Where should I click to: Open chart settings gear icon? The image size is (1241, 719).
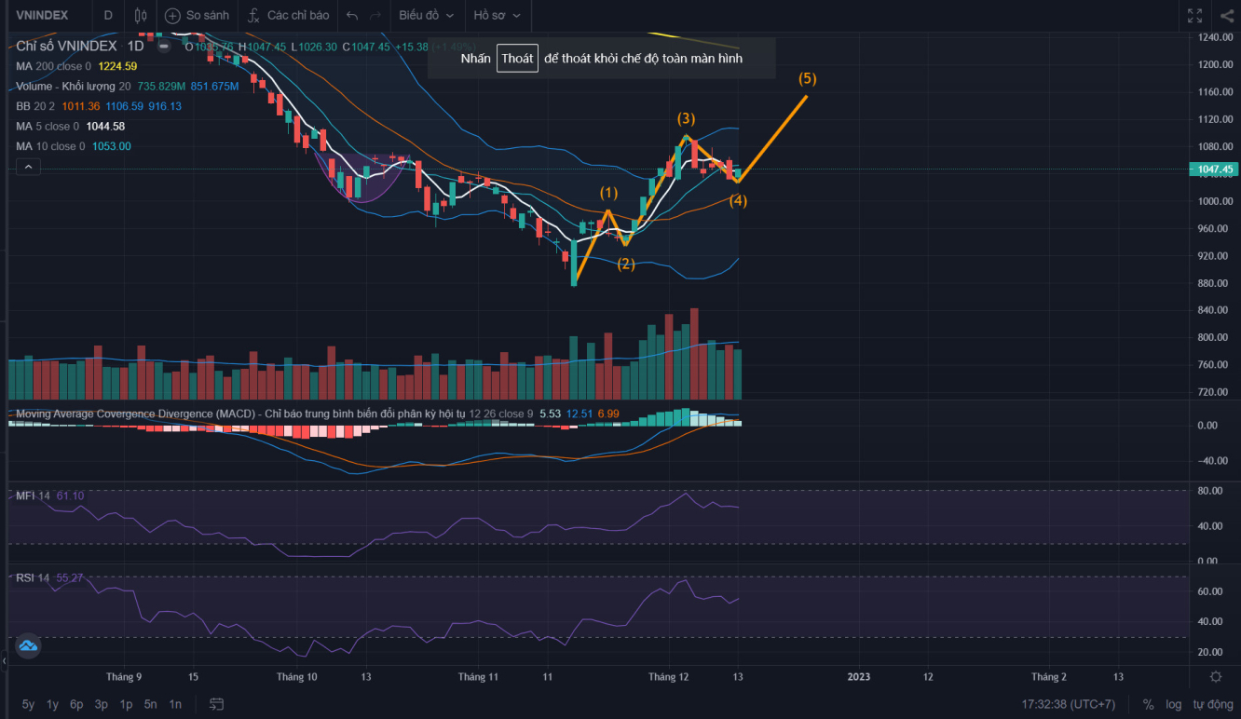pos(1216,677)
